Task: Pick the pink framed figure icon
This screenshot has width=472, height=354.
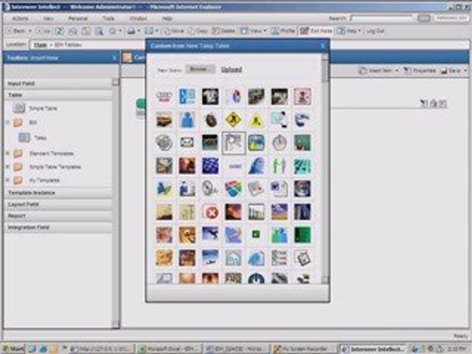Action: [x=302, y=97]
